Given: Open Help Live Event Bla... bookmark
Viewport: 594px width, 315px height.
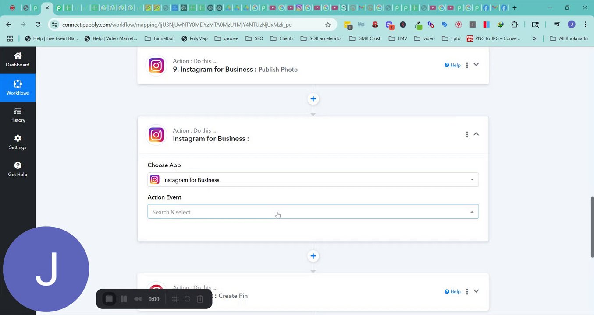Looking at the screenshot, I should (51, 38).
